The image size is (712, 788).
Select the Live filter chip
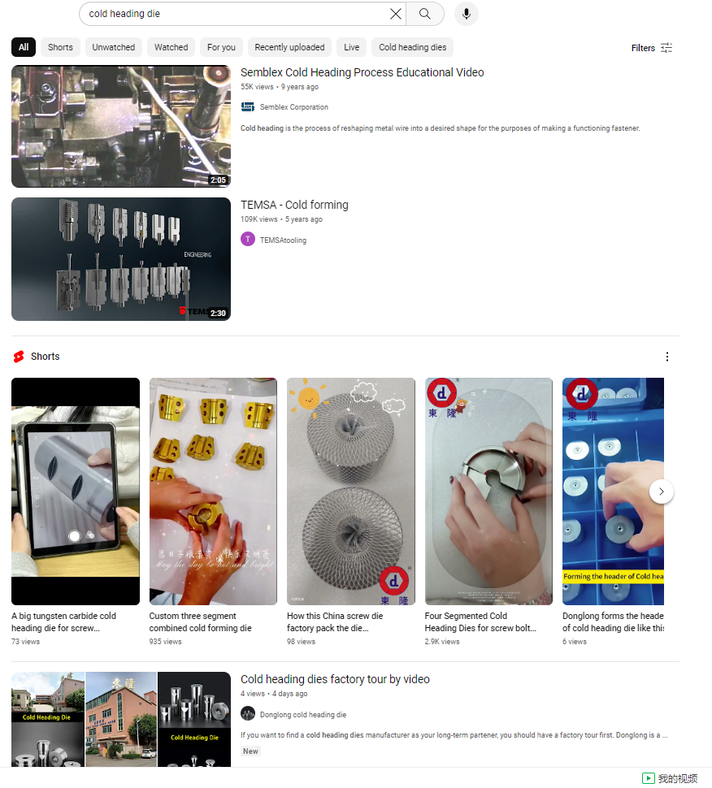pos(351,47)
